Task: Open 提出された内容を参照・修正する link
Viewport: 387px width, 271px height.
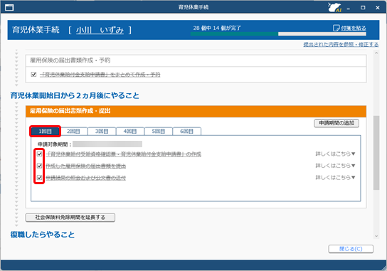Action: [341, 44]
